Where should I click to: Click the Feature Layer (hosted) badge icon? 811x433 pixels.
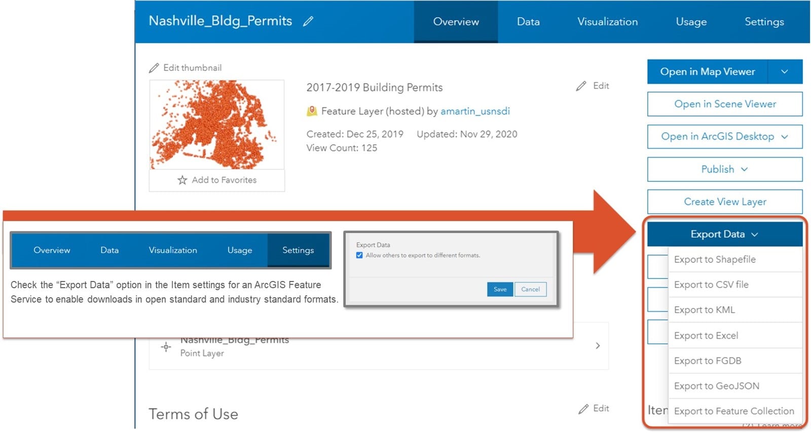(311, 111)
